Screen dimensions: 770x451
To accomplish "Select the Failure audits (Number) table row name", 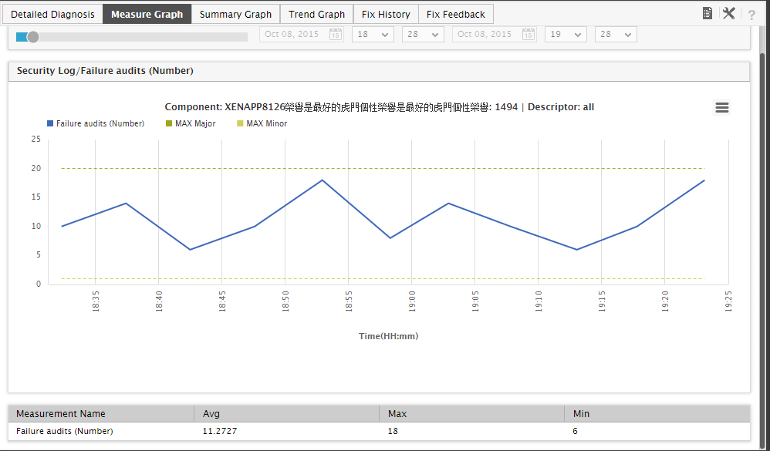I will point(64,432).
